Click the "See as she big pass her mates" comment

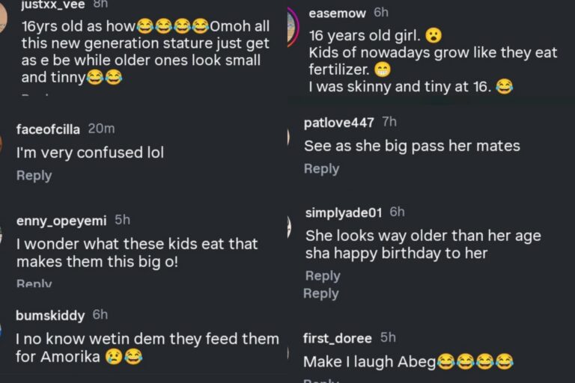411,146
